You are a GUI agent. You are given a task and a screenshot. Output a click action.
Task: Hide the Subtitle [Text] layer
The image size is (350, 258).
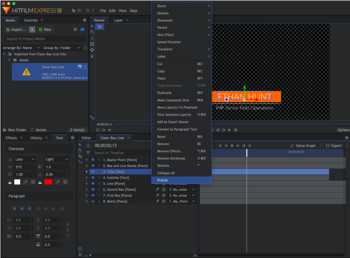point(93,177)
